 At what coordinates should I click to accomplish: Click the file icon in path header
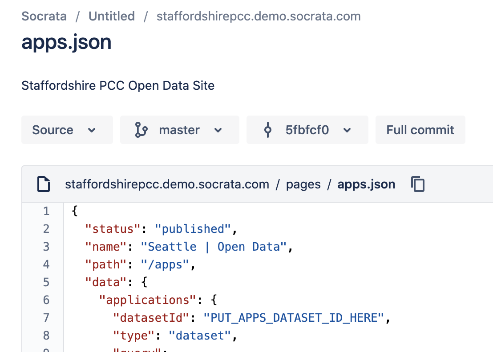[44, 184]
